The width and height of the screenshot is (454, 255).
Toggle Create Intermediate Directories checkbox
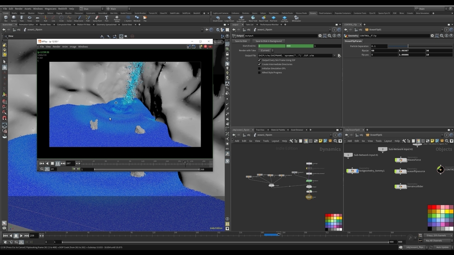tap(259, 64)
